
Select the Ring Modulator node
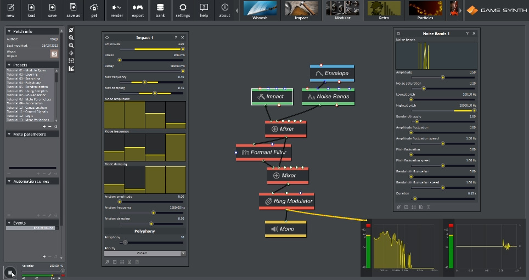[x=286, y=201]
